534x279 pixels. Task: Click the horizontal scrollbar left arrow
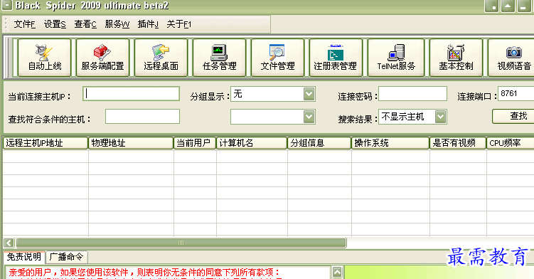9,243
